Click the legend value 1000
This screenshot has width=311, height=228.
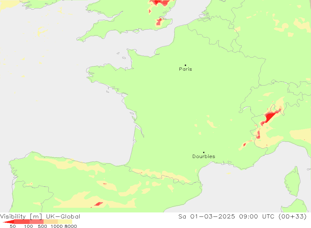(57, 226)
